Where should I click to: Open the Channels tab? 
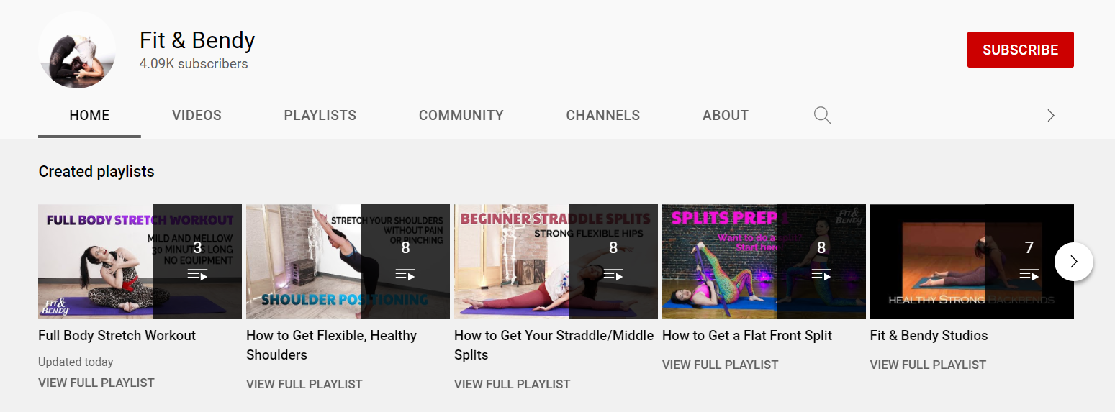603,115
